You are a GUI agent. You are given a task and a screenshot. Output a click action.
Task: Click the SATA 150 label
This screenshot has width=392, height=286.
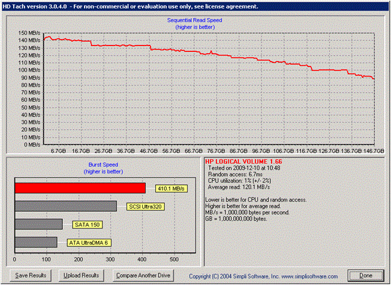87,224
